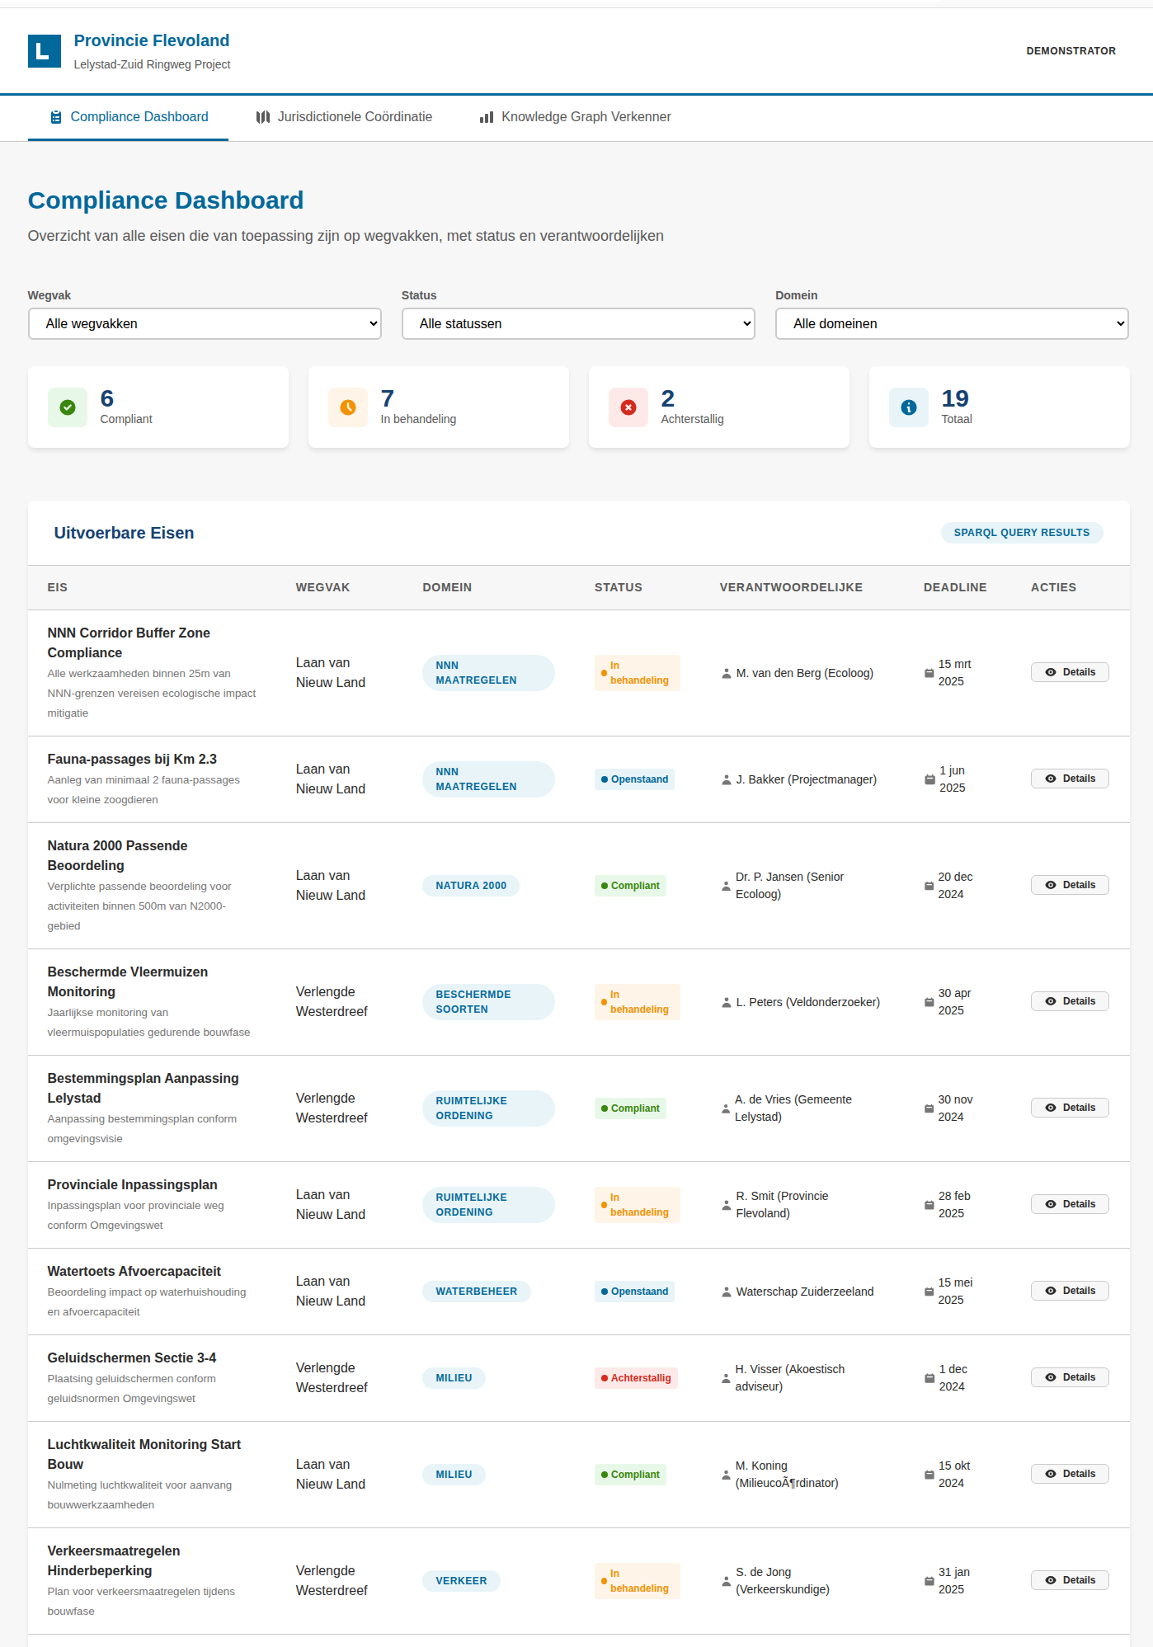Open Details for NNN Corridor Buffer Zone

pyautogui.click(x=1070, y=673)
